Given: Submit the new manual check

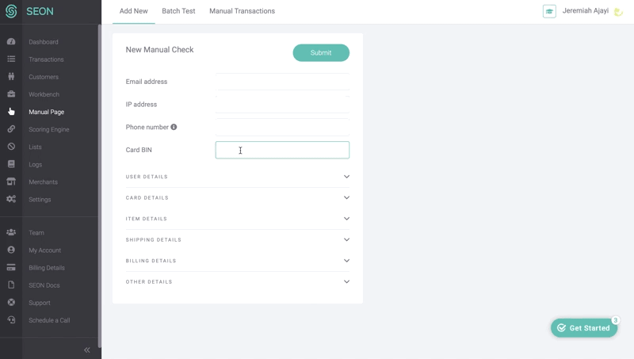Looking at the screenshot, I should (321, 53).
